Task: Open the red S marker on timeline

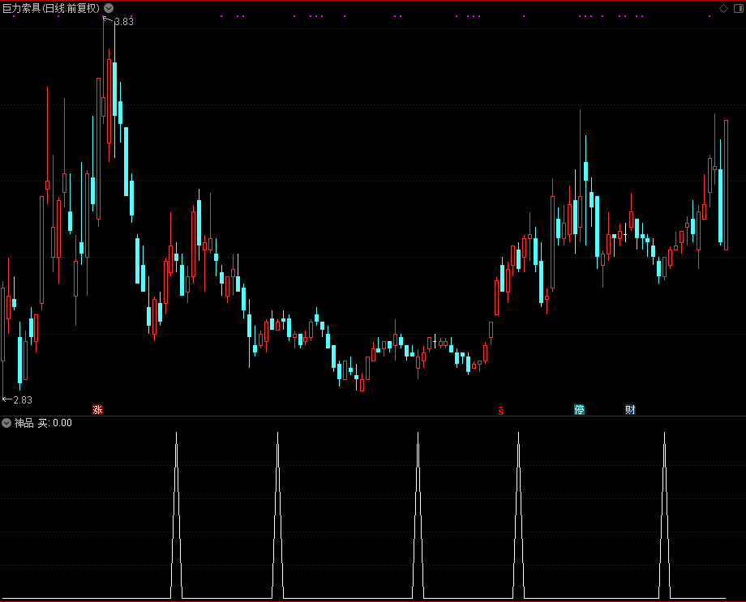Action: tap(501, 410)
